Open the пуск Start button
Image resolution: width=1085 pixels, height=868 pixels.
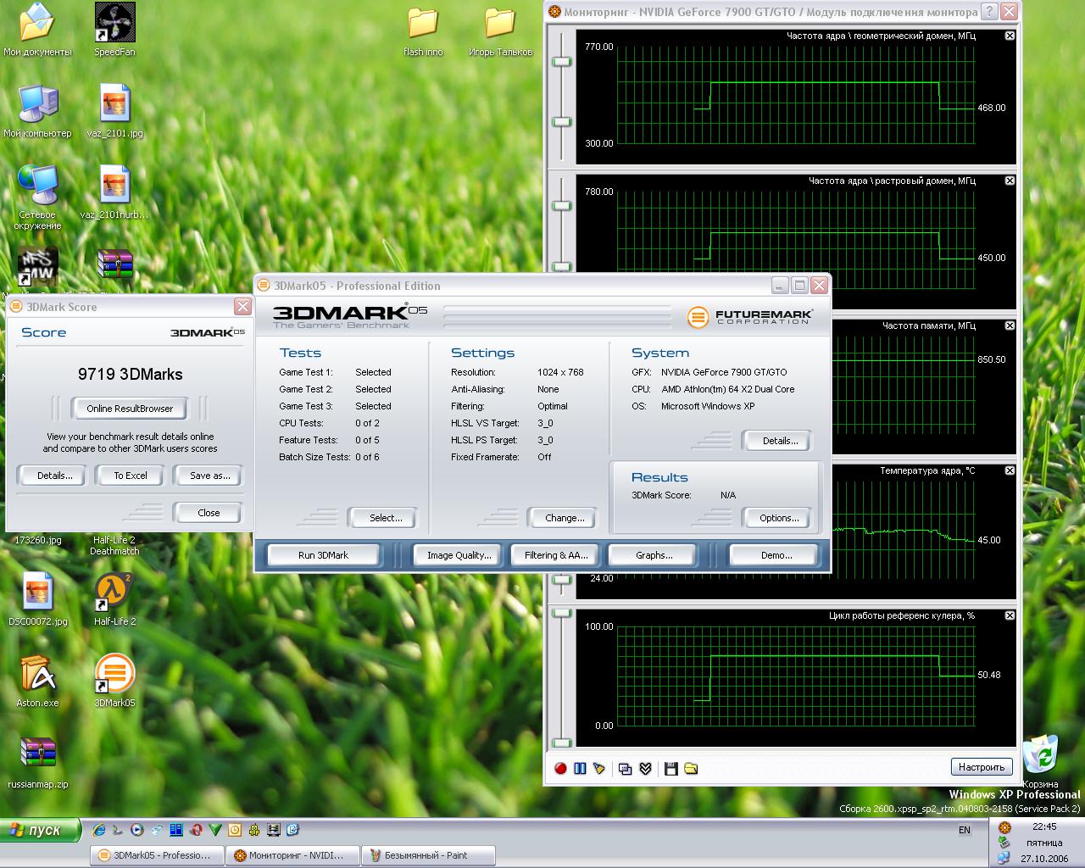coord(41,830)
